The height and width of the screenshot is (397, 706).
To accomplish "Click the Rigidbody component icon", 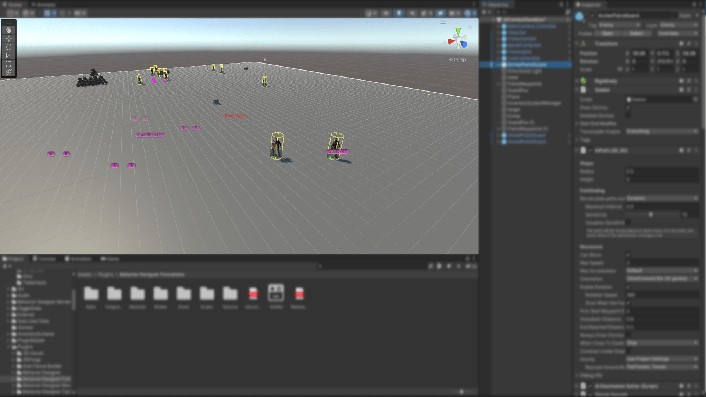I will pos(584,81).
